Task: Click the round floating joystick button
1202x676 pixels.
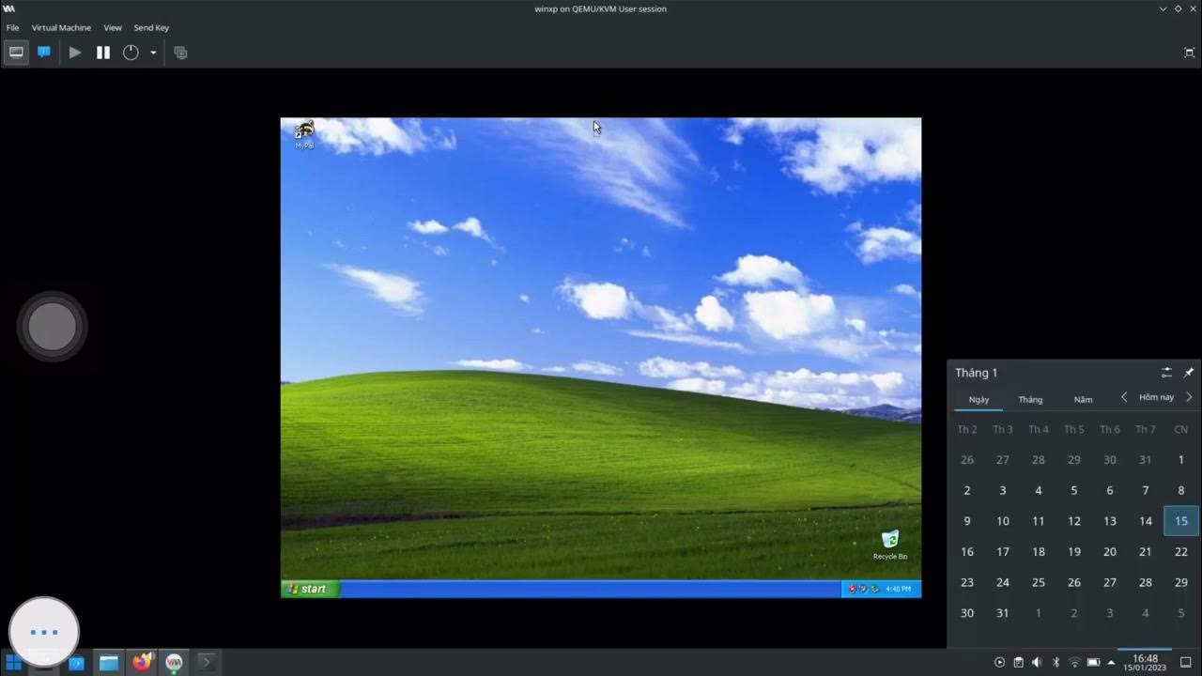Action: pyautogui.click(x=53, y=326)
